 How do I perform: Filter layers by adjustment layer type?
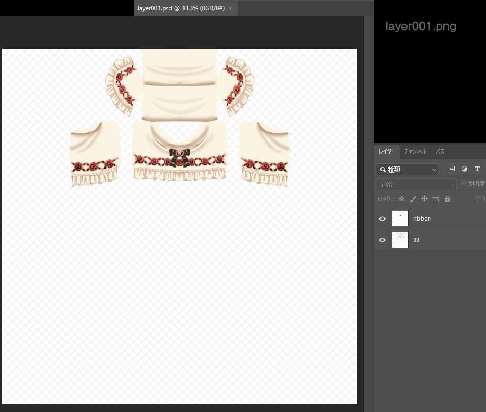(x=464, y=169)
